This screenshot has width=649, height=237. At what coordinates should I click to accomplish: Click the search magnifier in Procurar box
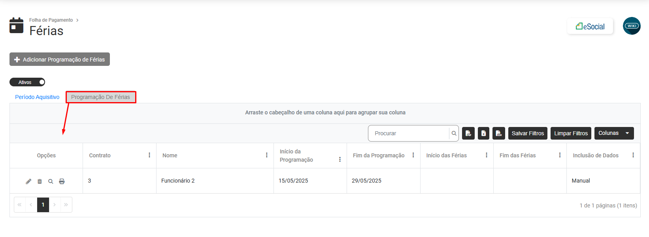(x=454, y=133)
